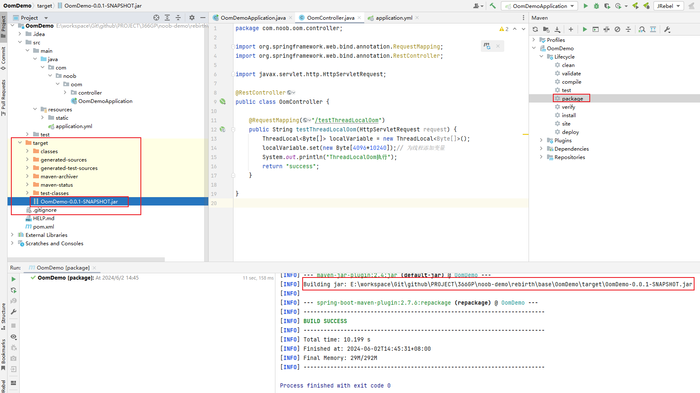The image size is (700, 393).
Task: Run Maven build green arrow
Action: coord(585,29)
